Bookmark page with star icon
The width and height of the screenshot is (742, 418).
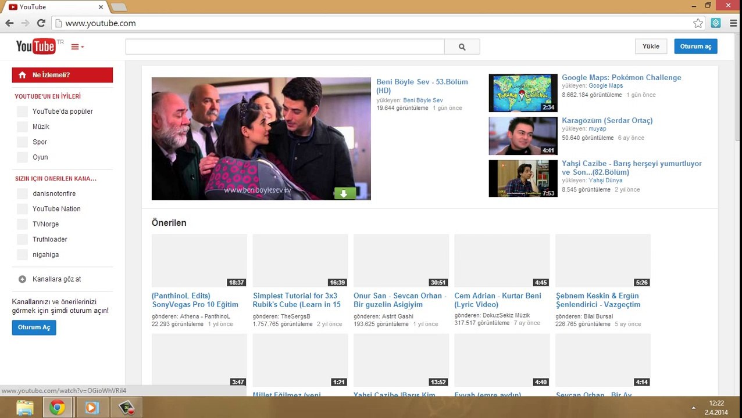pos(698,23)
